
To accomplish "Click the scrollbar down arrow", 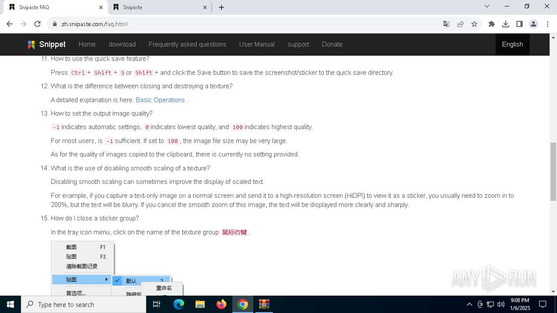I will point(553,292).
